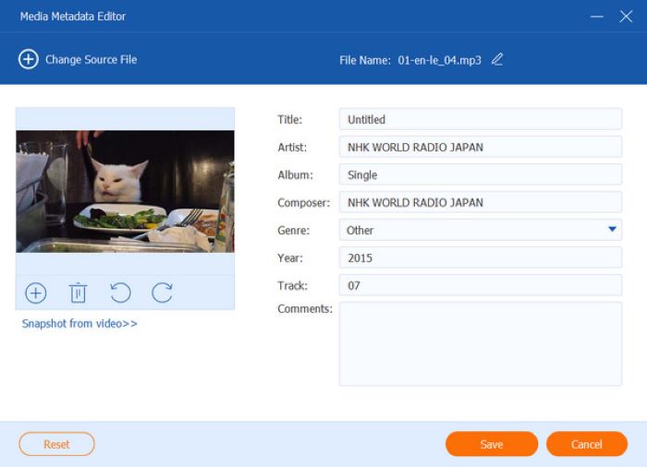Focus the Composer text field

[x=481, y=202]
